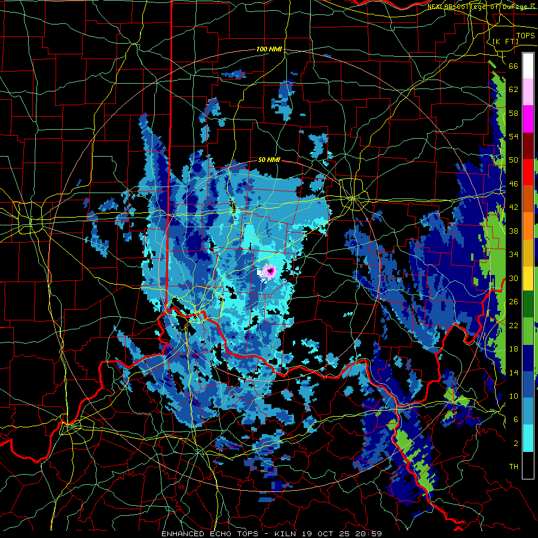Click the yellow 30 kft legend color
Image resolution: width=538 pixels, height=538 pixels.
(528, 279)
